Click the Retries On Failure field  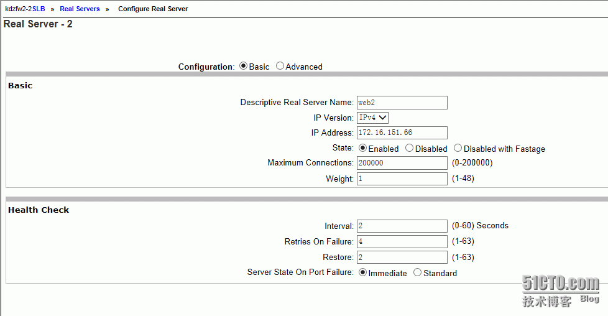(402, 241)
